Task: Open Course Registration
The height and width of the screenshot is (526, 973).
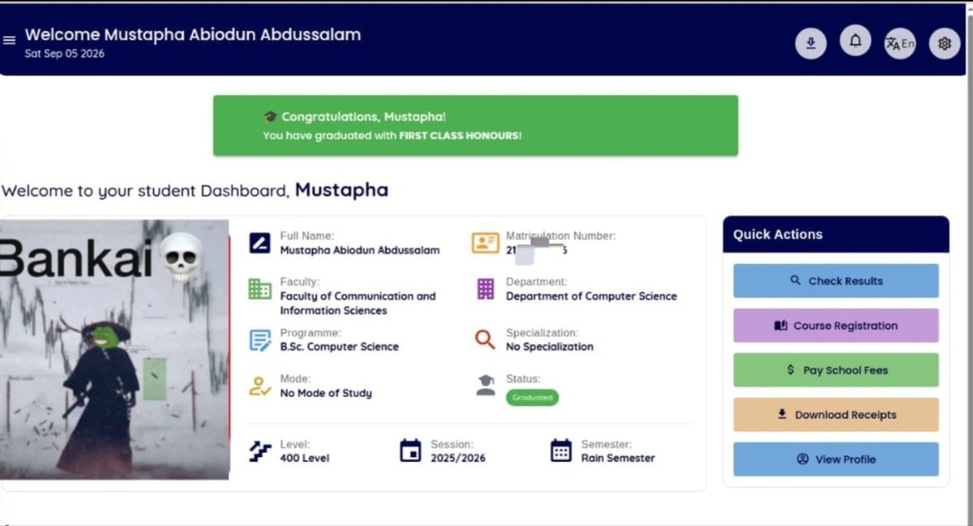Action: [836, 325]
